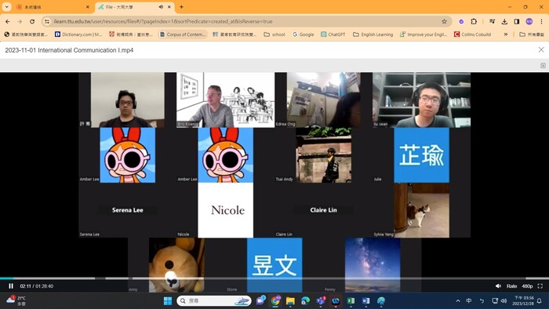Open the Corpus of Contem... bookmark

[x=183, y=35]
